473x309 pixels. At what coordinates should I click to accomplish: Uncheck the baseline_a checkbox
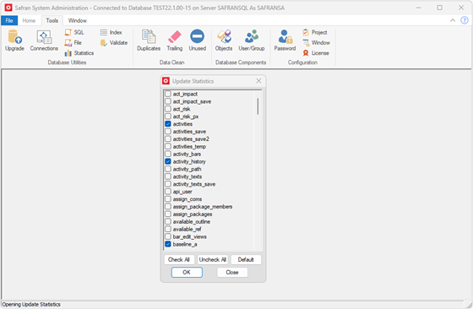point(168,244)
